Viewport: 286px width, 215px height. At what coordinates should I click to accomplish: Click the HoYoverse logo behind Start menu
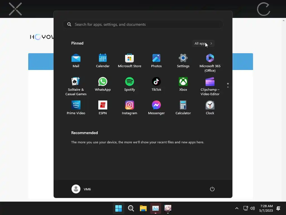(42, 37)
